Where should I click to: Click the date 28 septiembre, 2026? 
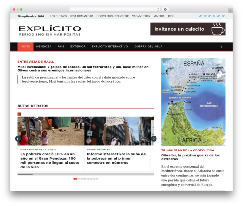(31, 16)
